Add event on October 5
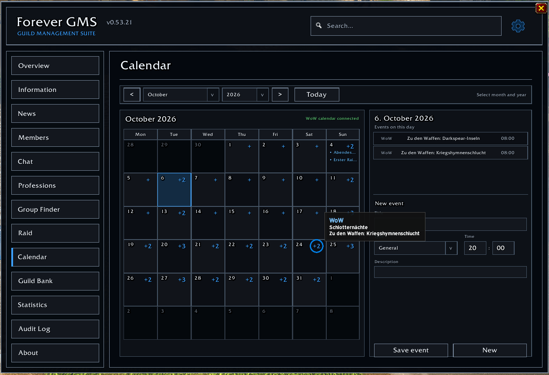Viewport: 549px width, 375px height. click(148, 180)
